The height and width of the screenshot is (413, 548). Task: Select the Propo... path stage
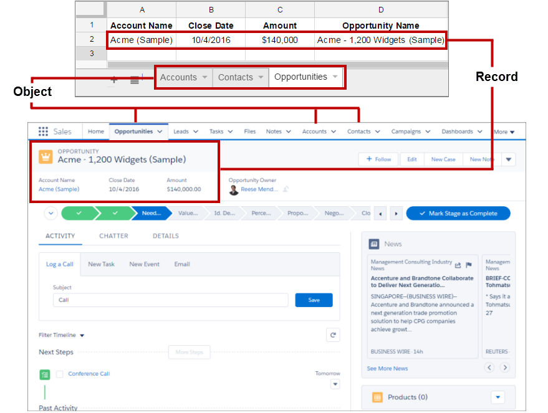(298, 213)
